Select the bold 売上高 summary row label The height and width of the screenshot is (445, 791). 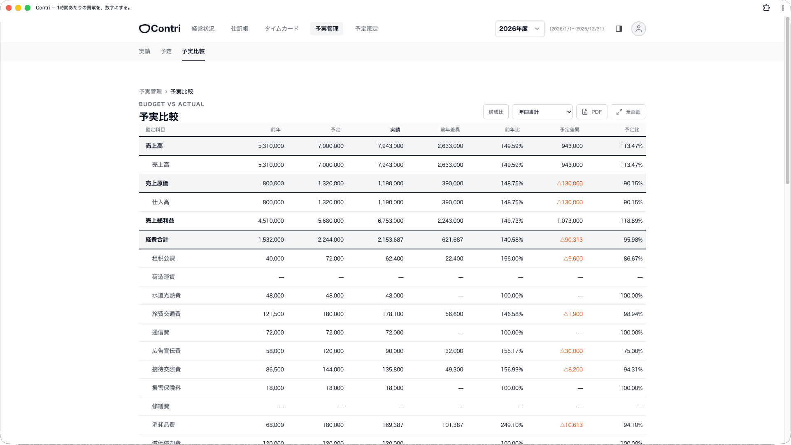click(x=154, y=146)
